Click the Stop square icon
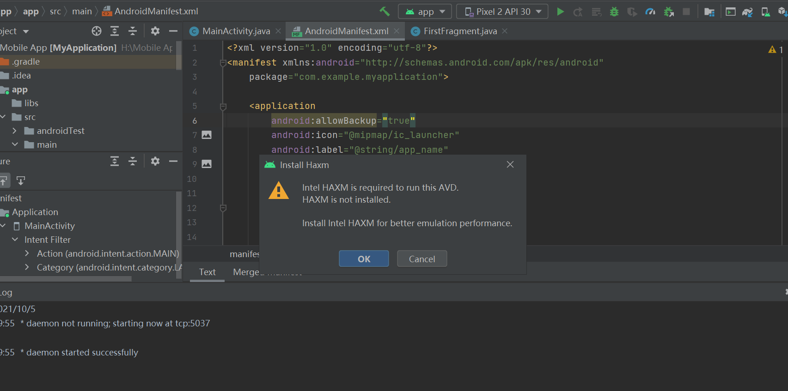The width and height of the screenshot is (788, 391). [686, 12]
